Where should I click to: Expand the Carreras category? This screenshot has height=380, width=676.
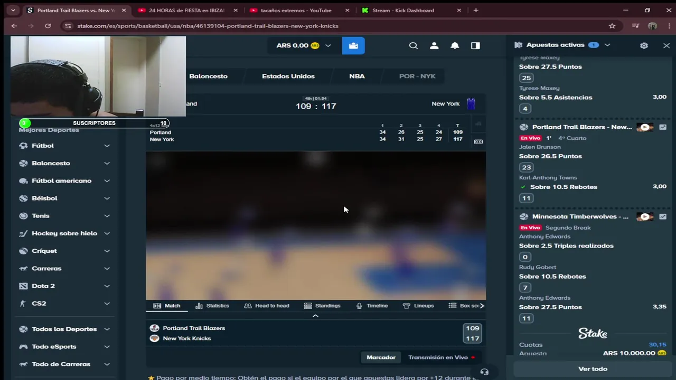(x=107, y=269)
